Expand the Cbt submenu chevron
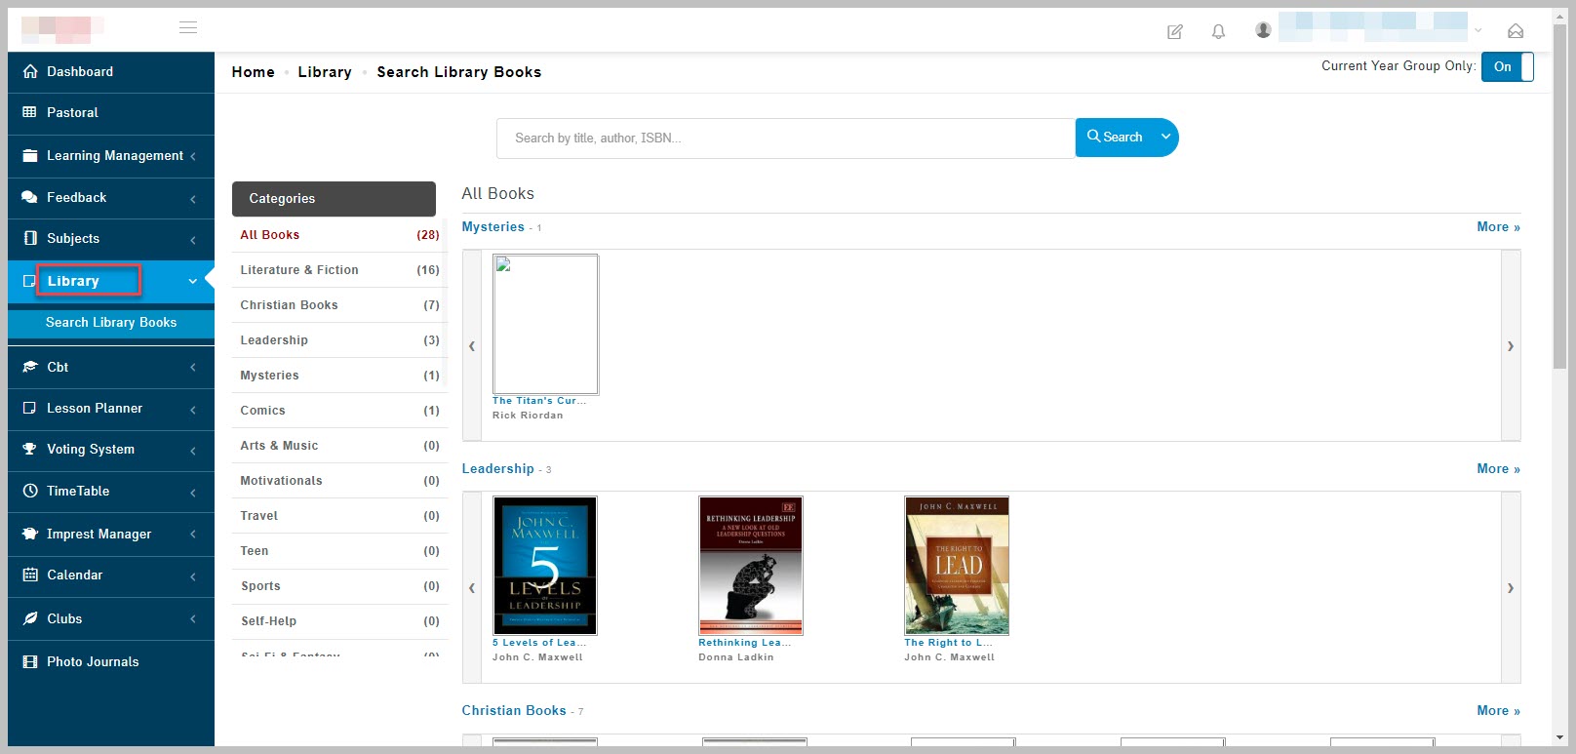Viewport: 1576px width, 754px height. [193, 368]
